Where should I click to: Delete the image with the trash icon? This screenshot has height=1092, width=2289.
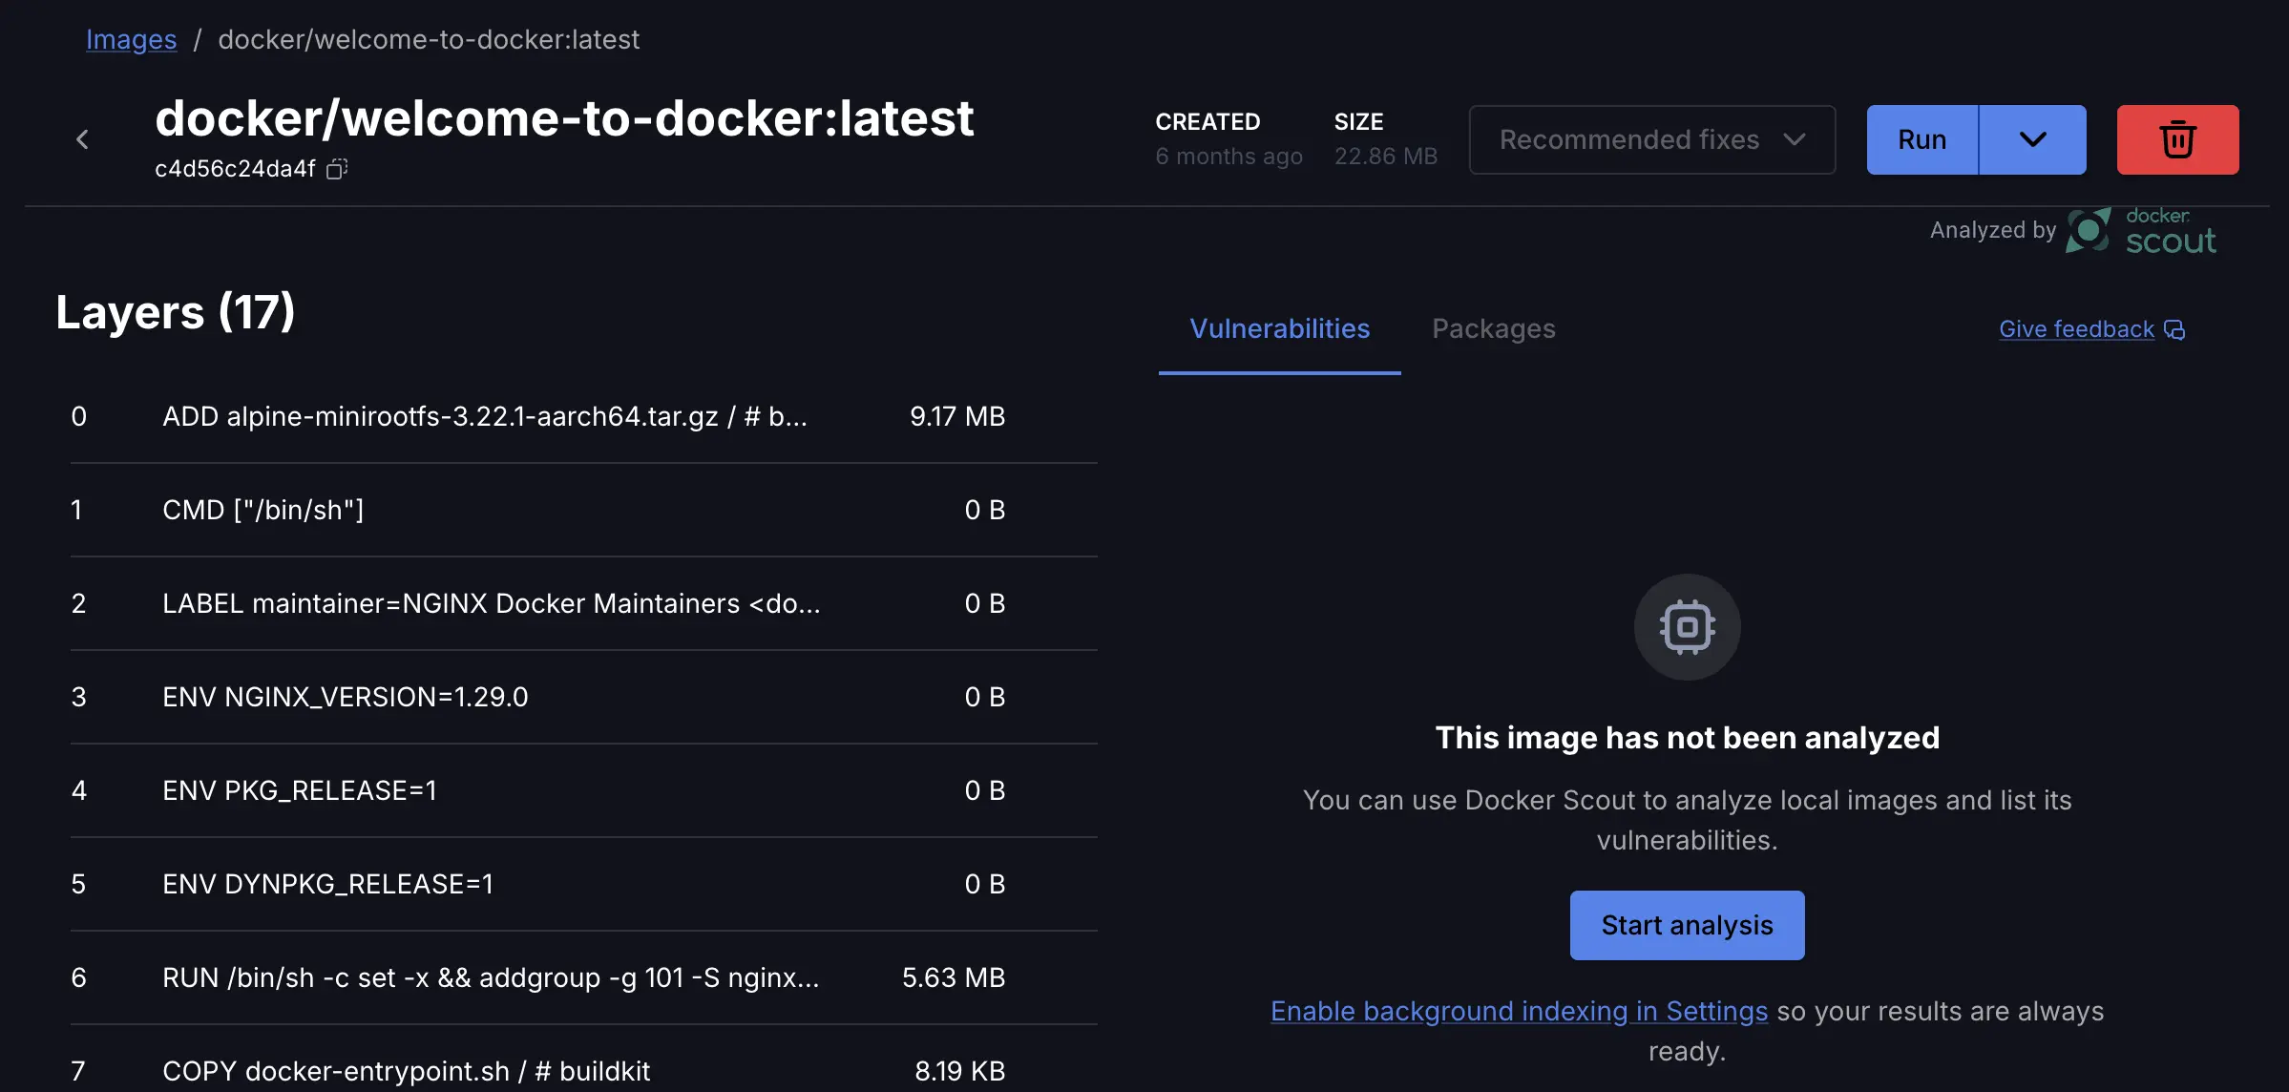pos(2177,139)
